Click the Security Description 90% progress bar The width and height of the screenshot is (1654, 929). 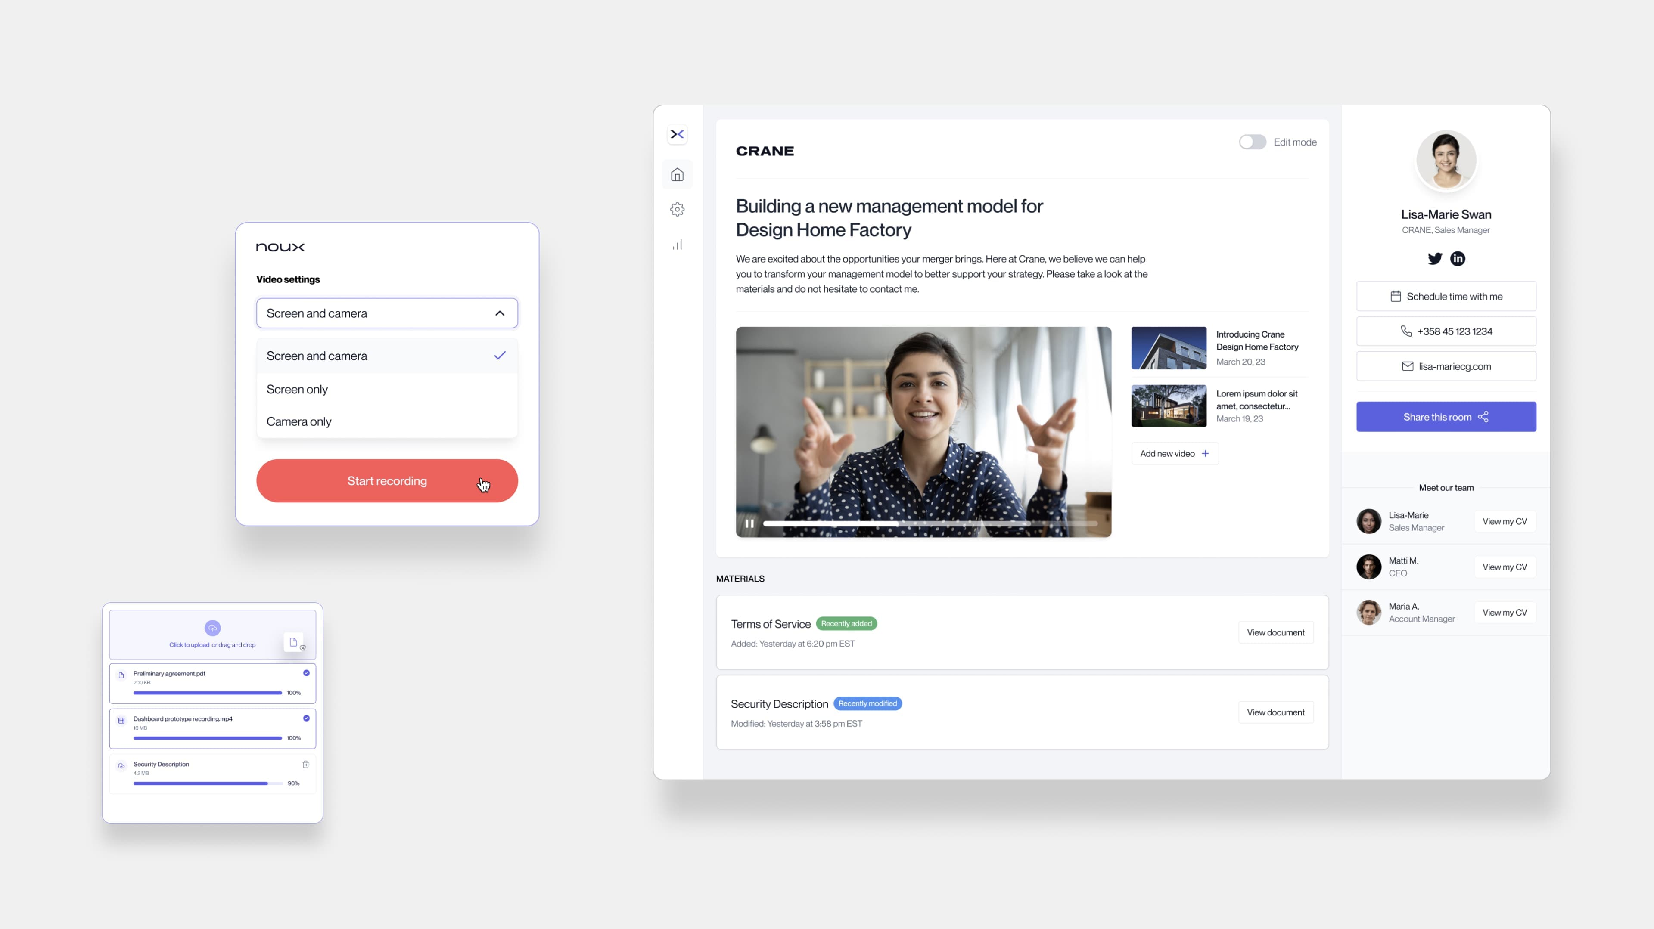(207, 783)
